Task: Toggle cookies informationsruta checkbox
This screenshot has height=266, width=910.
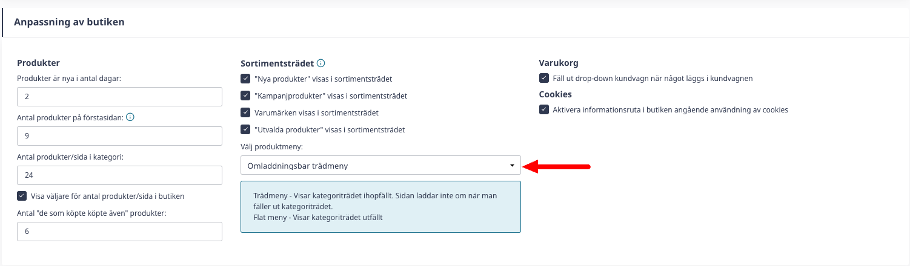Action: point(543,109)
